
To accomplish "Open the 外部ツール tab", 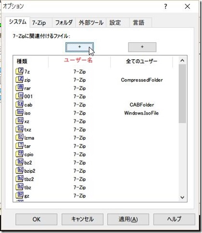I will (x=91, y=23).
